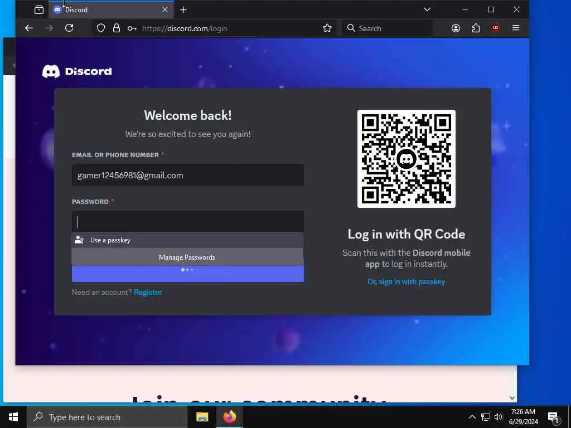571x428 pixels.
Task: Open File Explorer from the taskbar
Action: click(x=202, y=417)
